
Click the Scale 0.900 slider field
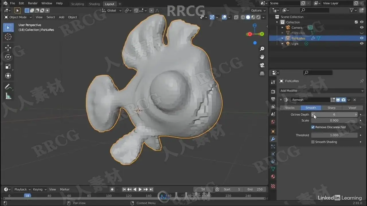click(334, 120)
